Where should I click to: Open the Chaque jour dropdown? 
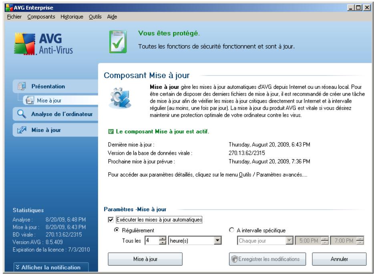pyautogui.click(x=290, y=240)
